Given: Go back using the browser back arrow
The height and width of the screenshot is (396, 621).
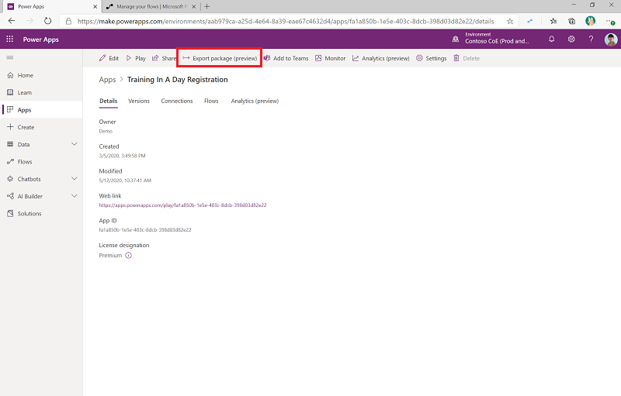Looking at the screenshot, I should (x=12, y=21).
